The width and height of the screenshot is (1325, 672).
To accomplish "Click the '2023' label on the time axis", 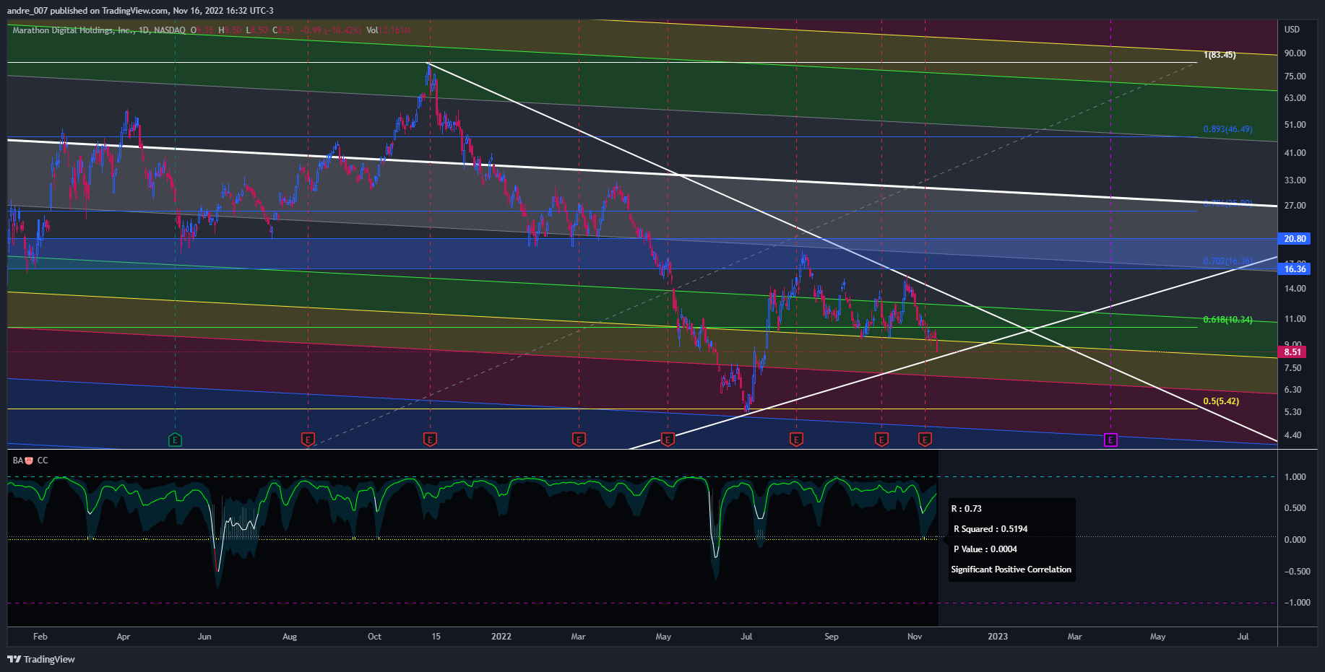I will pos(998,637).
